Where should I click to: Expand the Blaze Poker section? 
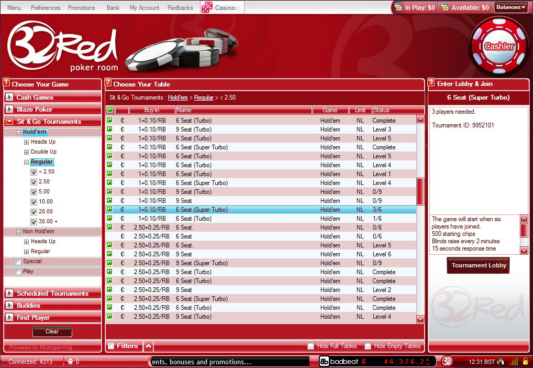[9, 109]
